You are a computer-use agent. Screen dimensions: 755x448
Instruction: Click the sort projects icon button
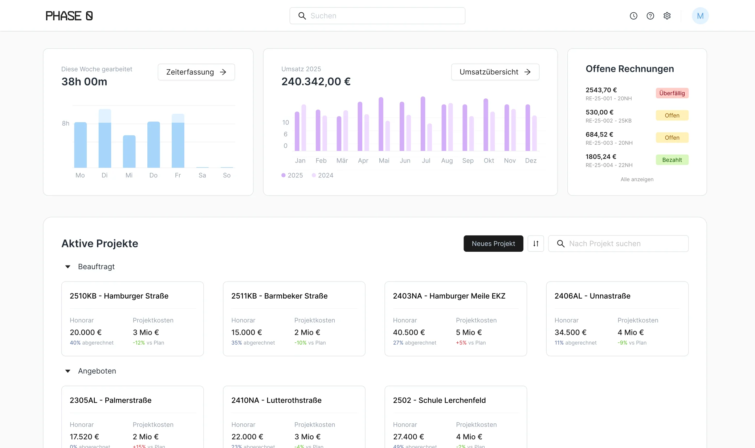click(536, 243)
